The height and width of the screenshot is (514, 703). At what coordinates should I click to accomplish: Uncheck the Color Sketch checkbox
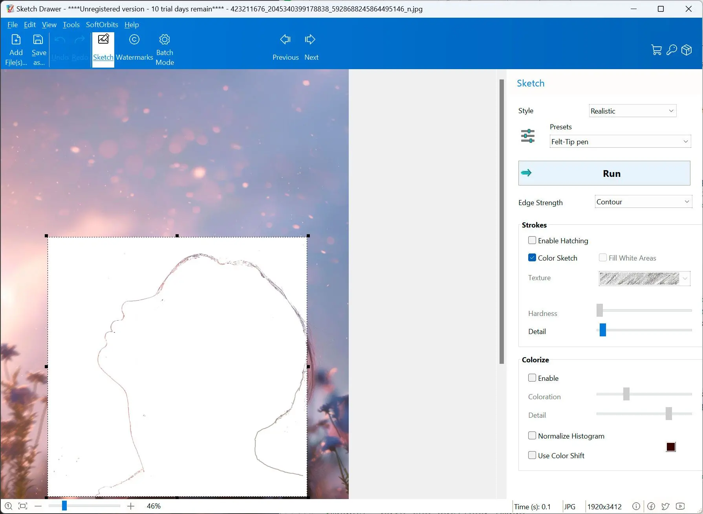[532, 257]
